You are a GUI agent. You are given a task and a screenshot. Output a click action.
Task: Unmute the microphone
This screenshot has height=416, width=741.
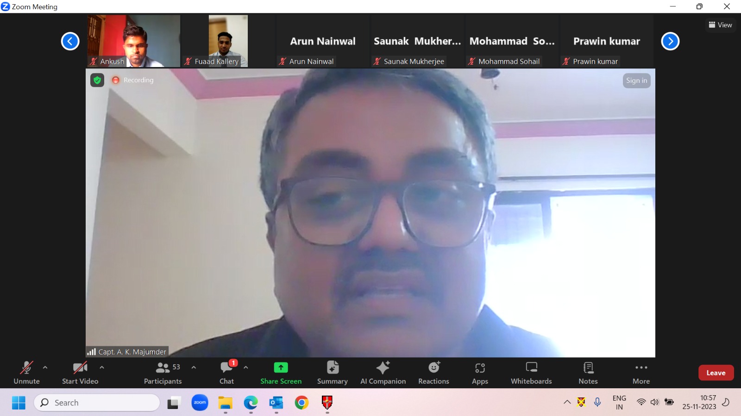(26, 373)
